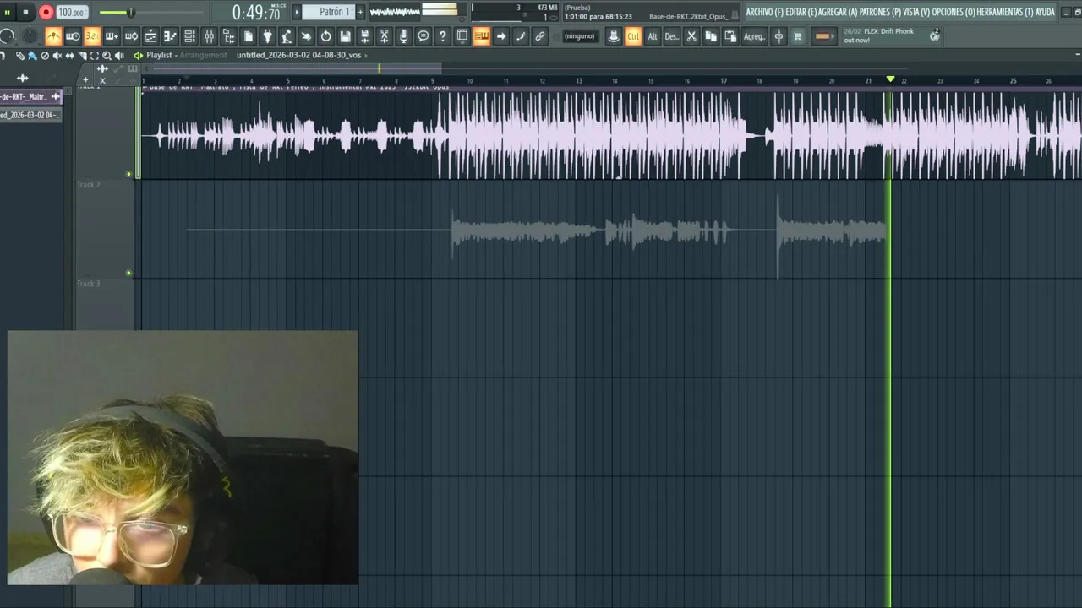Open the HERRAMIENTAS (T) menu

(x=1004, y=12)
